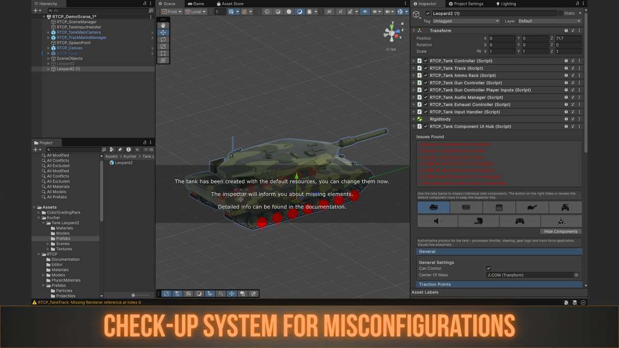Click the Project panel add (+) button

tap(35, 150)
